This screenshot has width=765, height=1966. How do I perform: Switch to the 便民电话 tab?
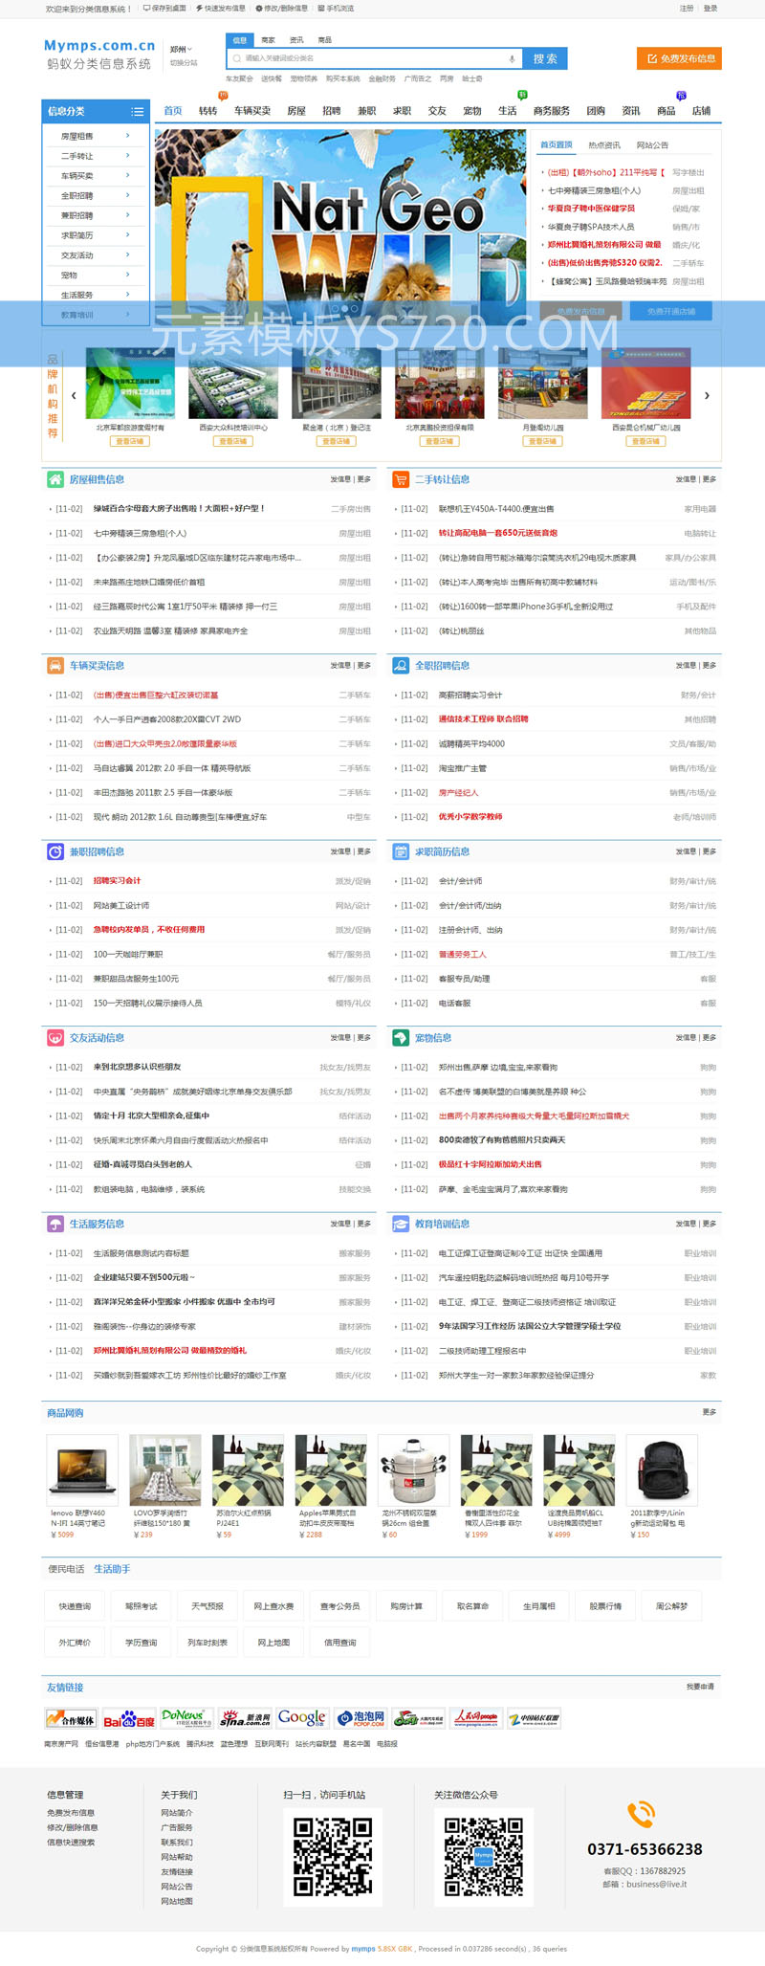pos(66,1569)
